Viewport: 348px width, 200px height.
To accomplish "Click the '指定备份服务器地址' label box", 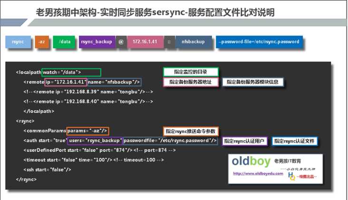I will 191,82.
